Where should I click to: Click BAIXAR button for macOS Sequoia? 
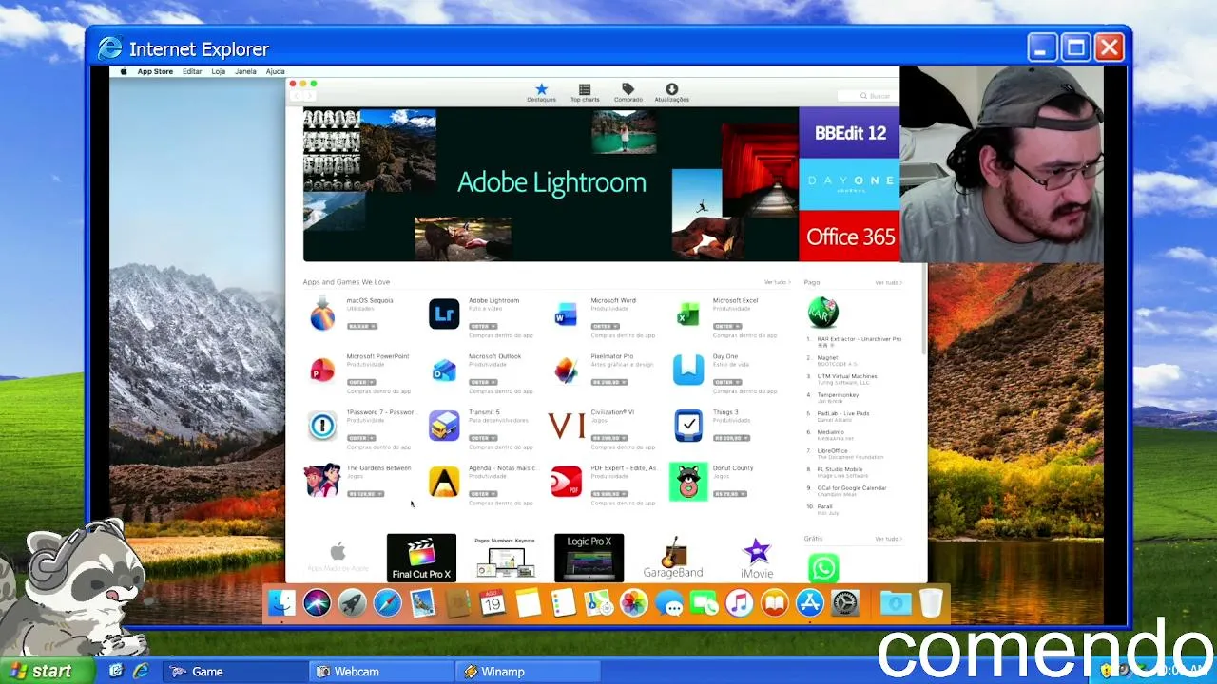coord(360,326)
